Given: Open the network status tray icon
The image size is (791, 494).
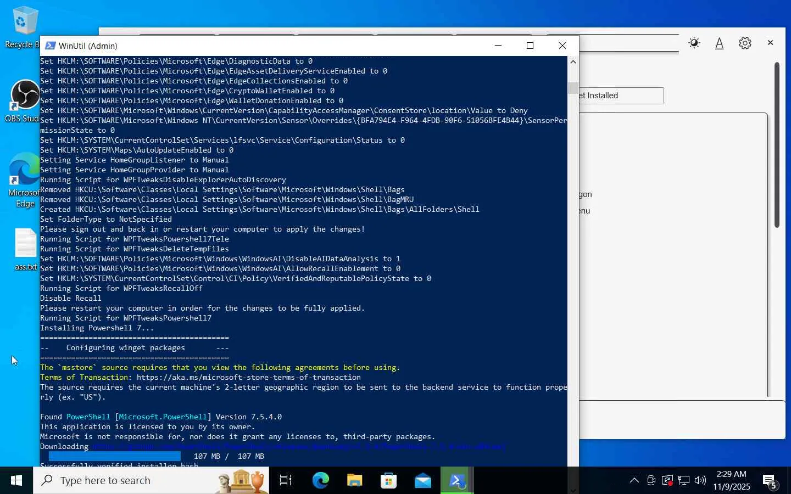Looking at the screenshot, I should click(684, 481).
